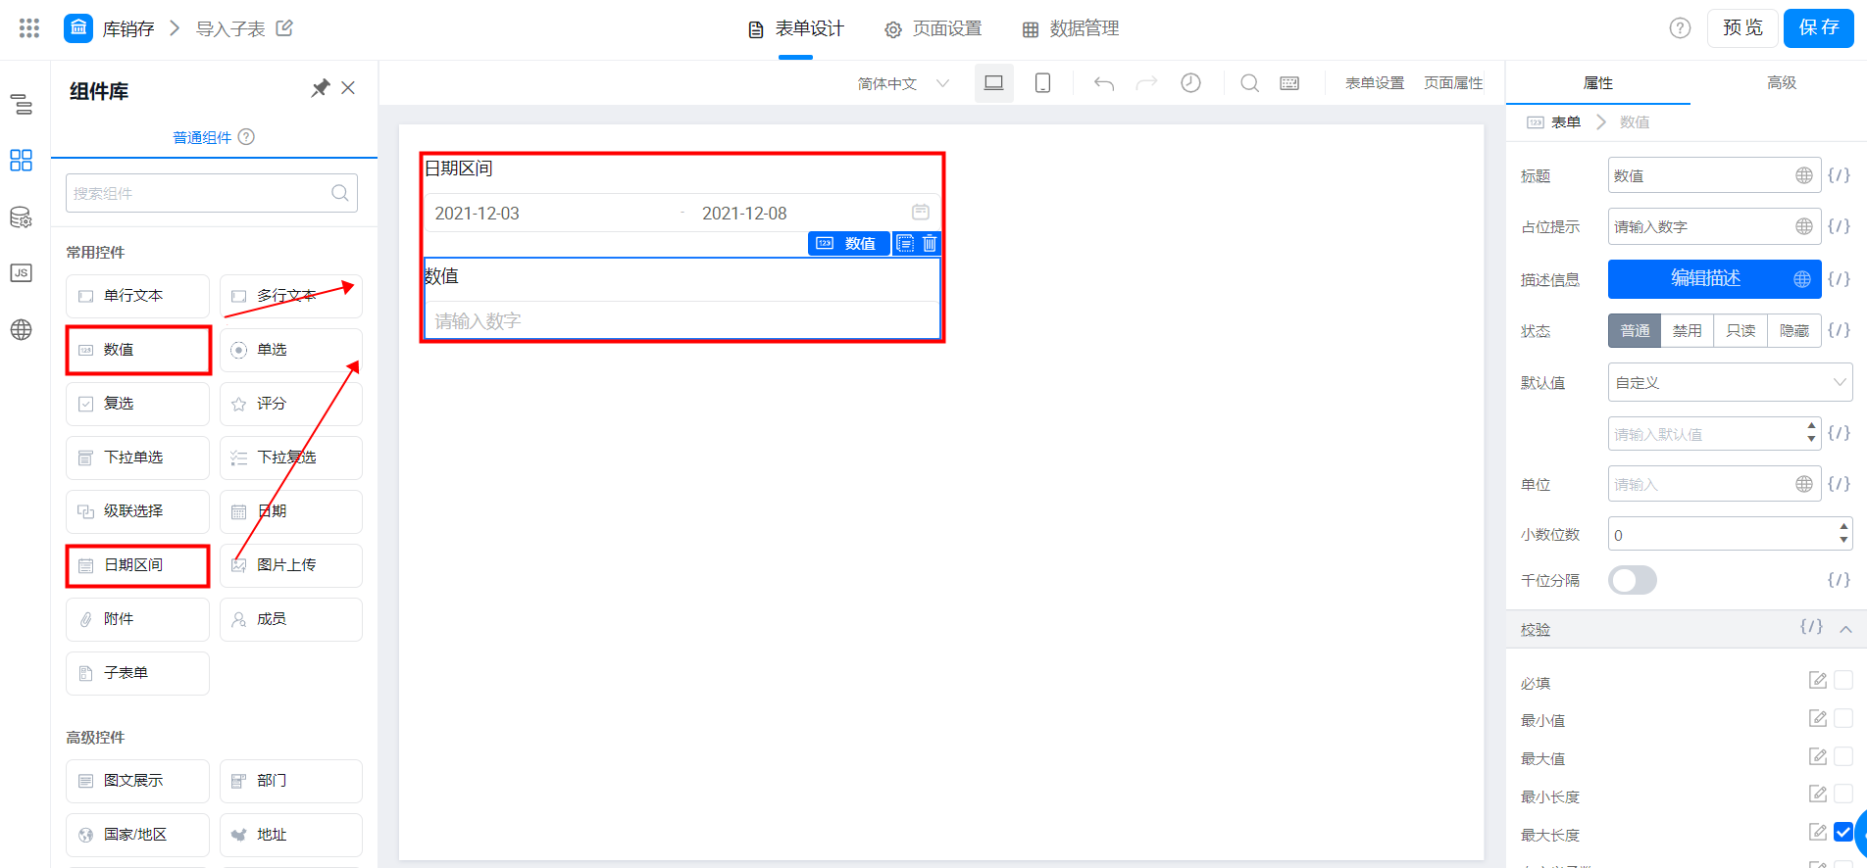
Task: Open help via question mark icon
Action: 1680,28
